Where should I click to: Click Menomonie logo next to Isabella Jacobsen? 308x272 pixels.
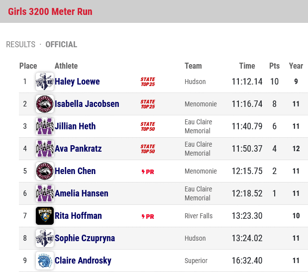tap(45, 104)
